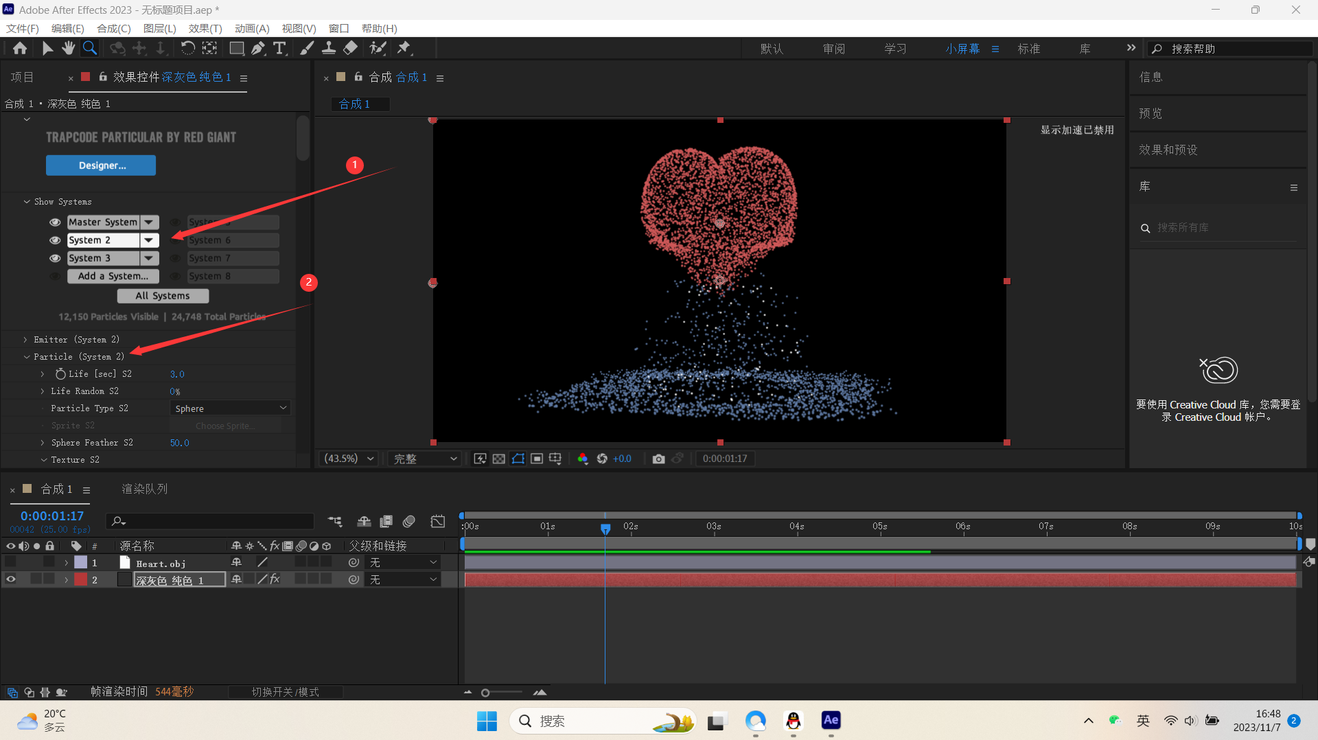The image size is (1318, 740).
Task: Open the QQ penguin app in taskbar
Action: click(x=793, y=721)
